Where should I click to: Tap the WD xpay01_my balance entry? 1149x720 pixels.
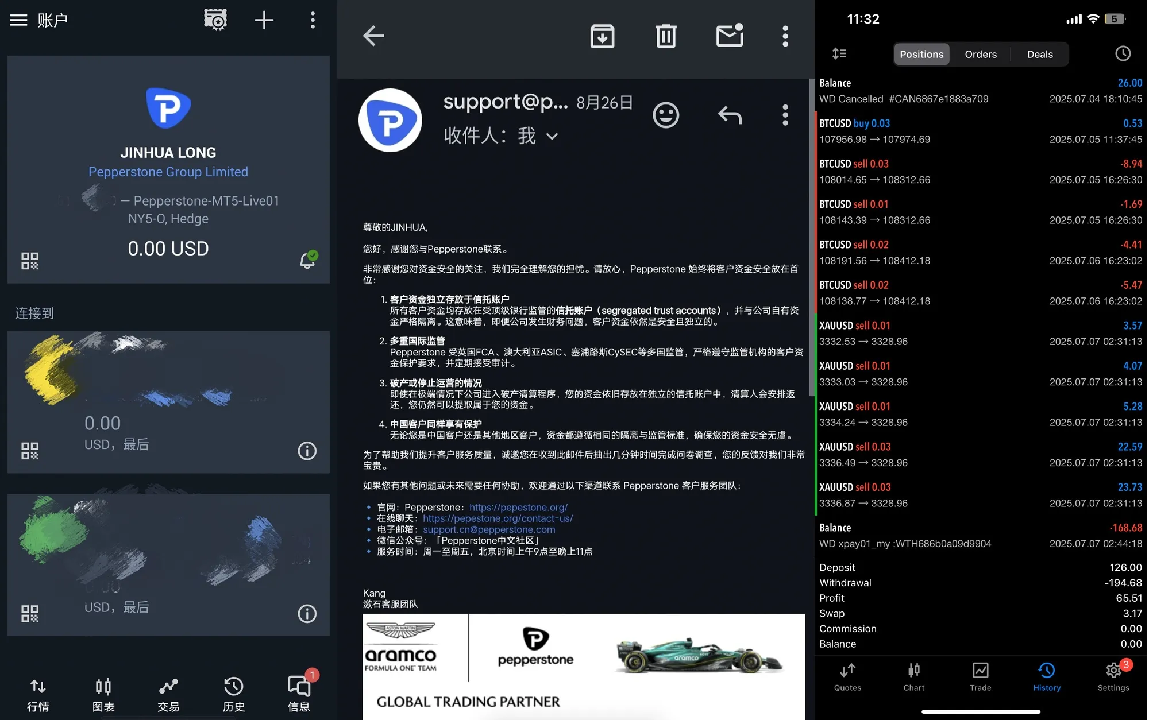[981, 536]
